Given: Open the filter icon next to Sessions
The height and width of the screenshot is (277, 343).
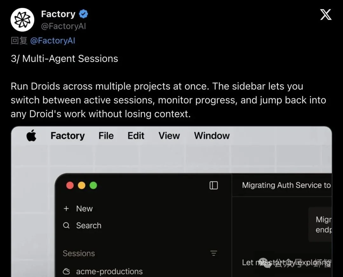Looking at the screenshot, I should tap(213, 253).
